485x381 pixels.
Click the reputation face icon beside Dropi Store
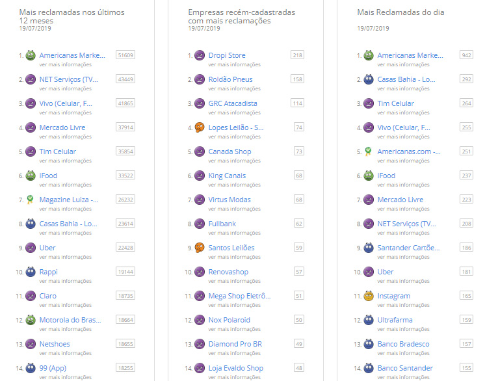200,56
